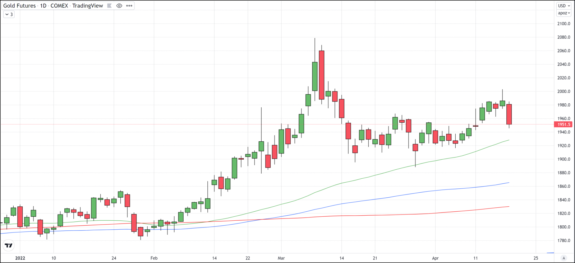Open the USD currency dropdown

click(x=563, y=6)
